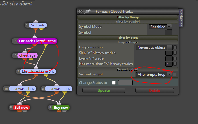Click Not more than n history trades field

(x=169, y=64)
